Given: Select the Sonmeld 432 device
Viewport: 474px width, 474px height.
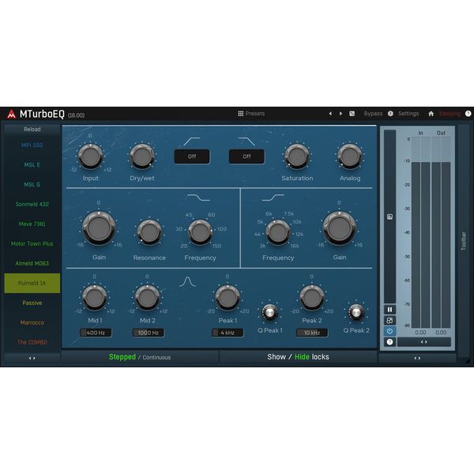Looking at the screenshot, I should (32, 205).
